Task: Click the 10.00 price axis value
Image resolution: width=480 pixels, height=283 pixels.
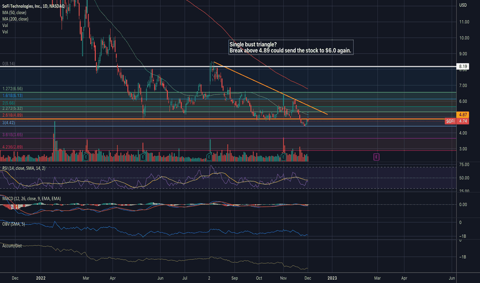Action: 464,38
